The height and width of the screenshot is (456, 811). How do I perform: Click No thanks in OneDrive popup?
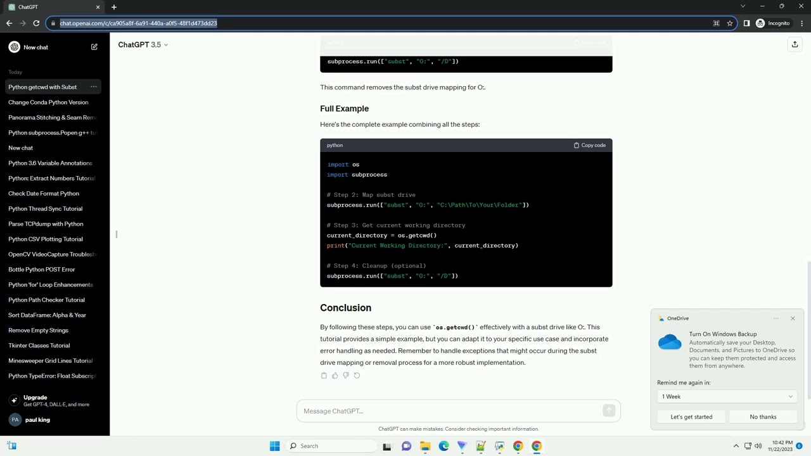pyautogui.click(x=763, y=417)
